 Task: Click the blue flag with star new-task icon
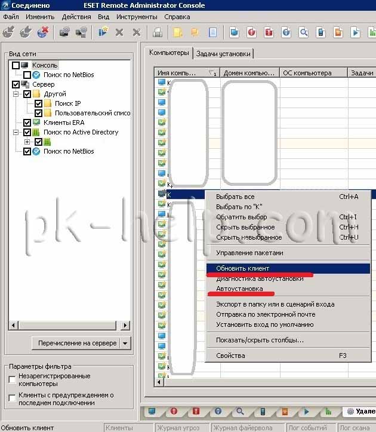[x=103, y=32]
